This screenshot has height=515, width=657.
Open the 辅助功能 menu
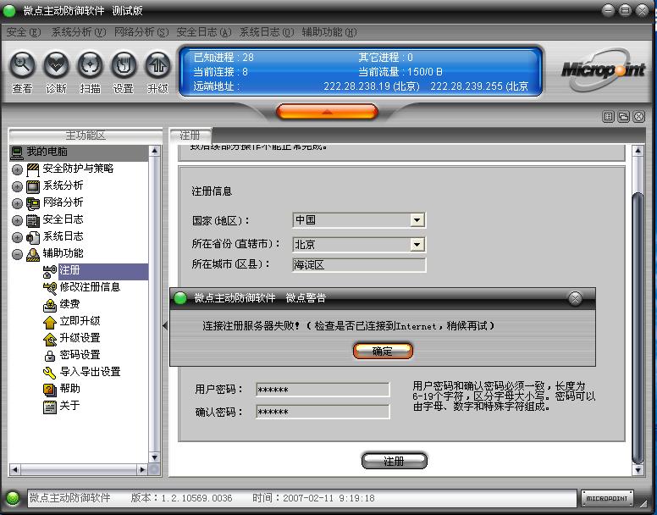328,32
